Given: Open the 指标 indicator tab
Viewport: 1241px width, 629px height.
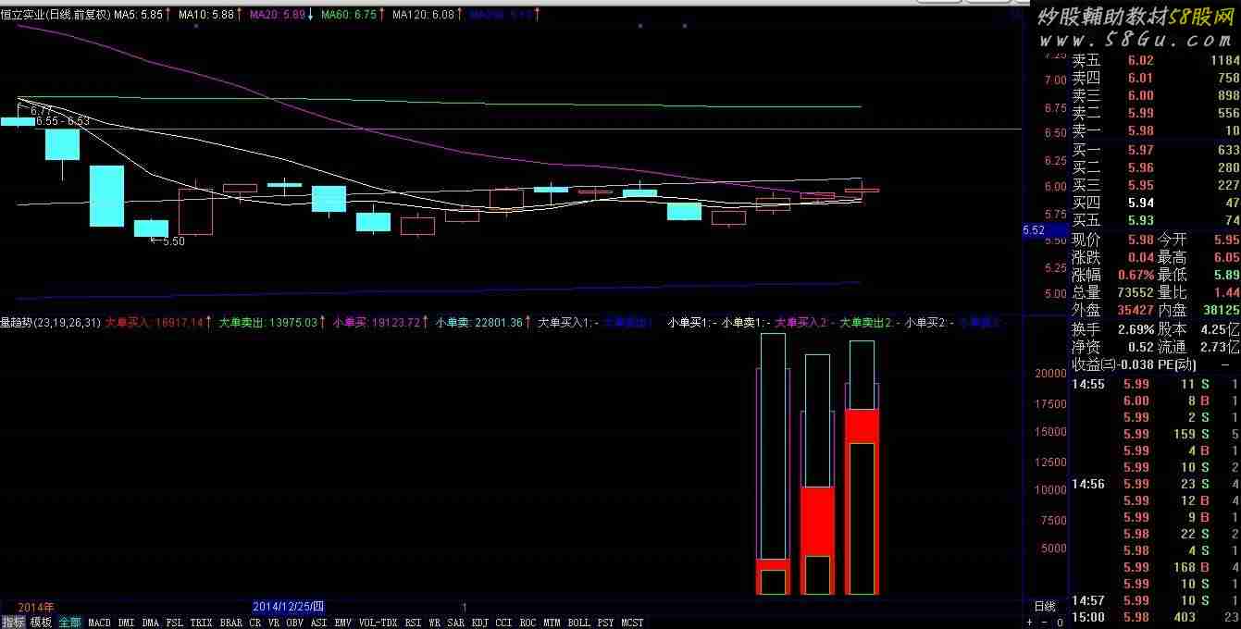Looking at the screenshot, I should click(x=13, y=623).
